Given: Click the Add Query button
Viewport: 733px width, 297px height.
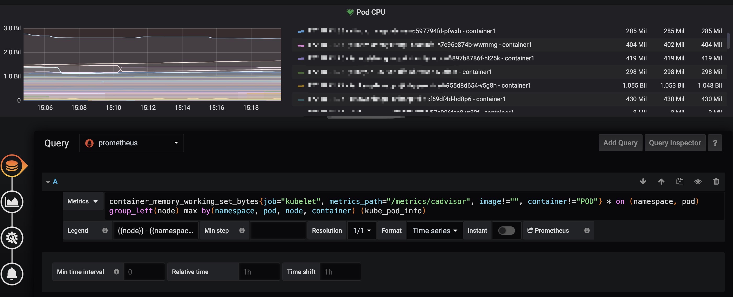Looking at the screenshot, I should tap(620, 143).
